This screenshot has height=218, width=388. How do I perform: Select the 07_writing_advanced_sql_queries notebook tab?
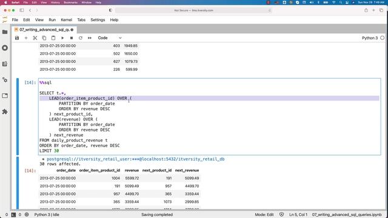[44, 30]
